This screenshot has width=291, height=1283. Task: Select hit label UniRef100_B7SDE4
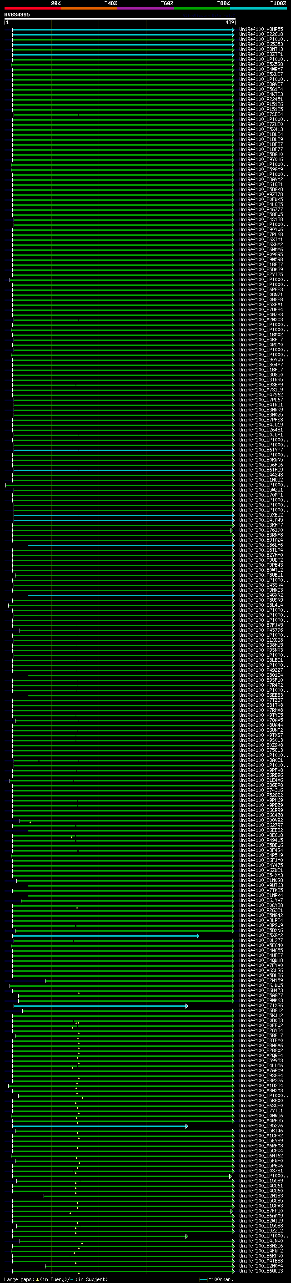click(x=261, y=114)
